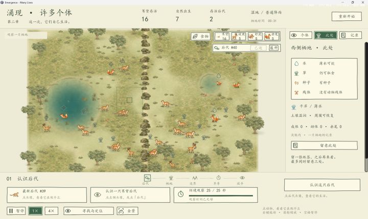368x219 pixels.
Task: Click the 成体 0 · 幼体 0 count line
Action: coord(316,127)
